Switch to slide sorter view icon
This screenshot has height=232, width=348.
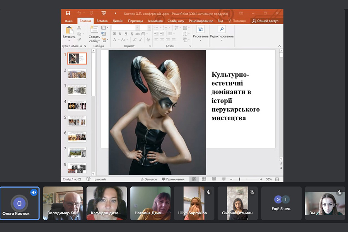(x=204, y=179)
